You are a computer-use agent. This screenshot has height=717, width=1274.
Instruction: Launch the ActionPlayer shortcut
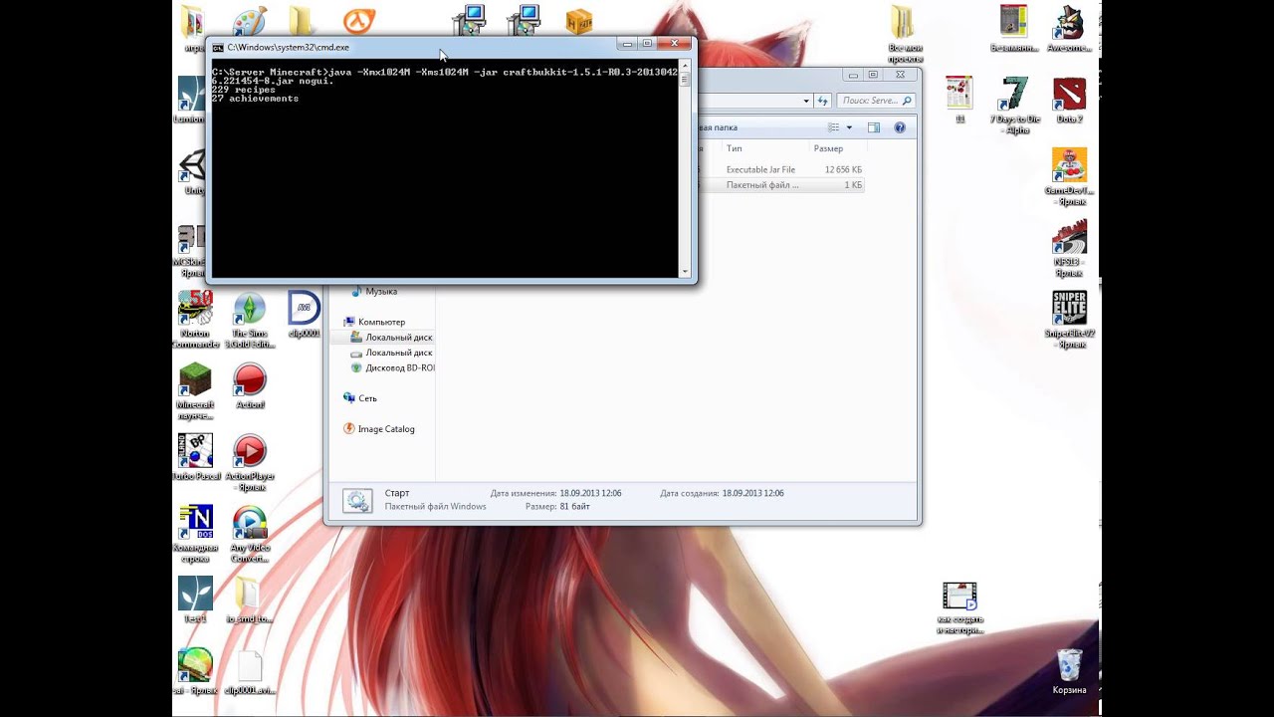(x=250, y=462)
